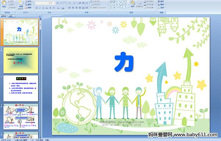221x141 pixels.
Task: Toggle Italic formatting
Action: tap(40, 8)
